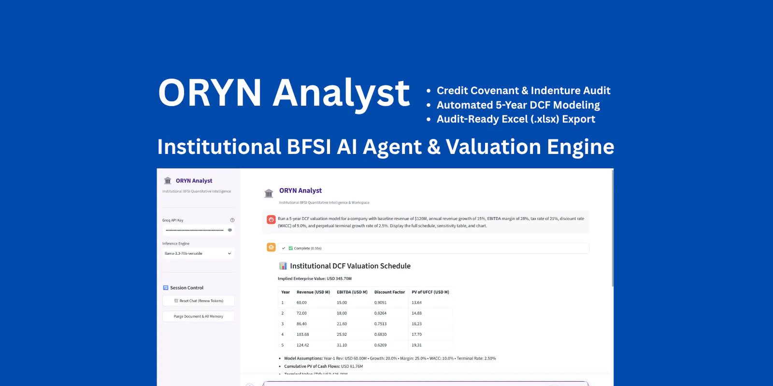
Task: Select PV cell 13.64
Action: pos(416,303)
